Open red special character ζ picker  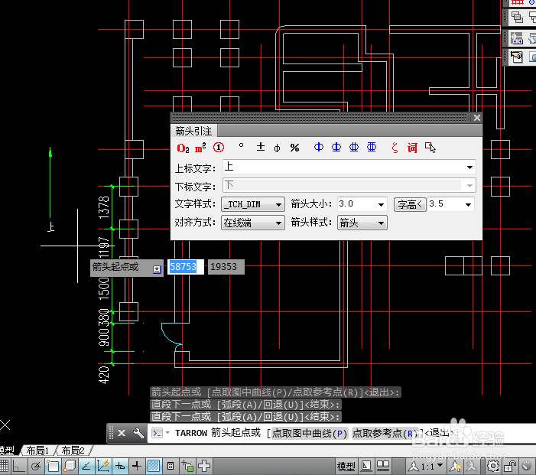point(395,148)
